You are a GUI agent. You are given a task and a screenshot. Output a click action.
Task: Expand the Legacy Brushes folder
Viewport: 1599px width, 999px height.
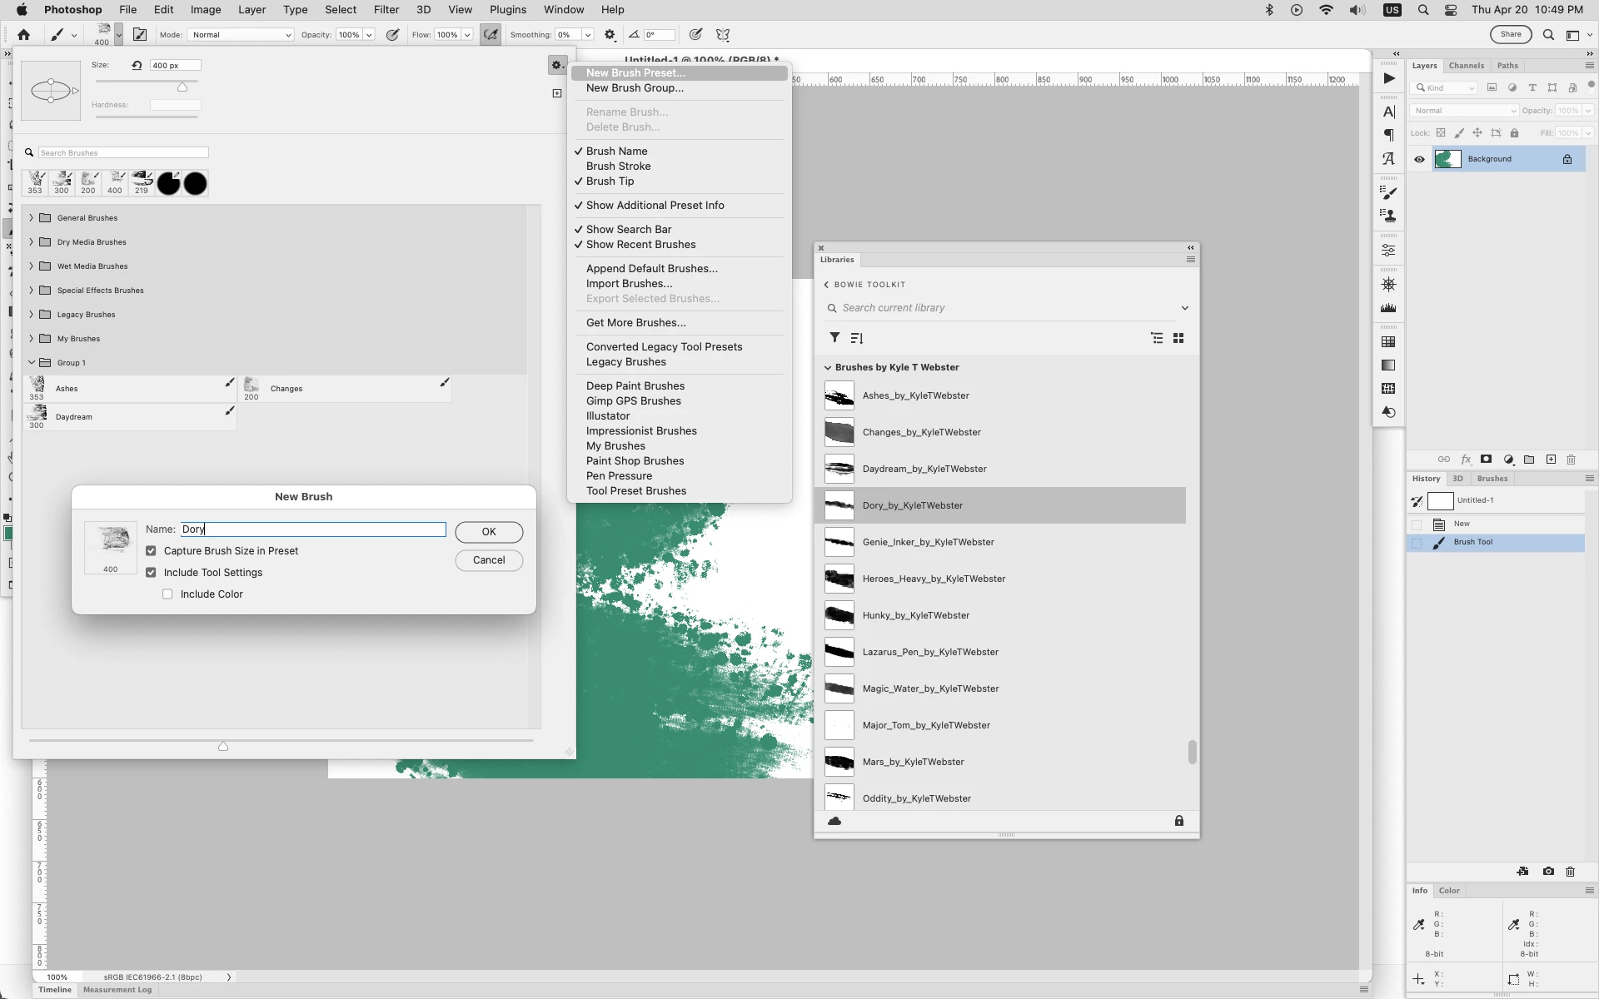32,315
